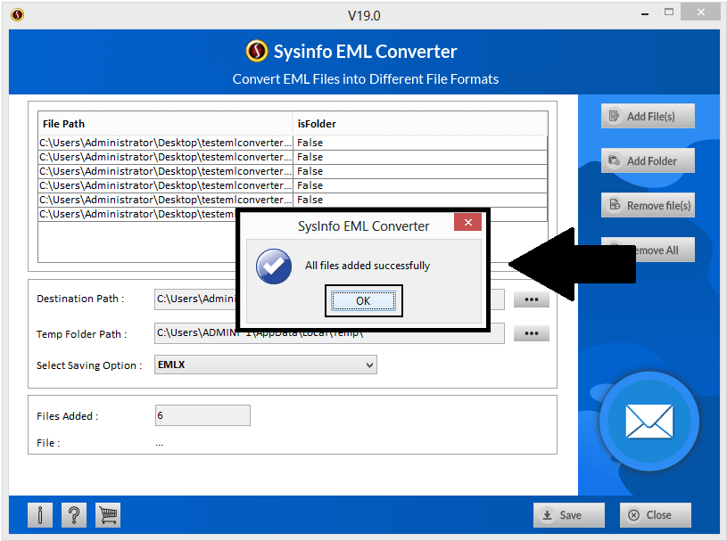Browse for the Destination Path
727x541 pixels.
[532, 299]
